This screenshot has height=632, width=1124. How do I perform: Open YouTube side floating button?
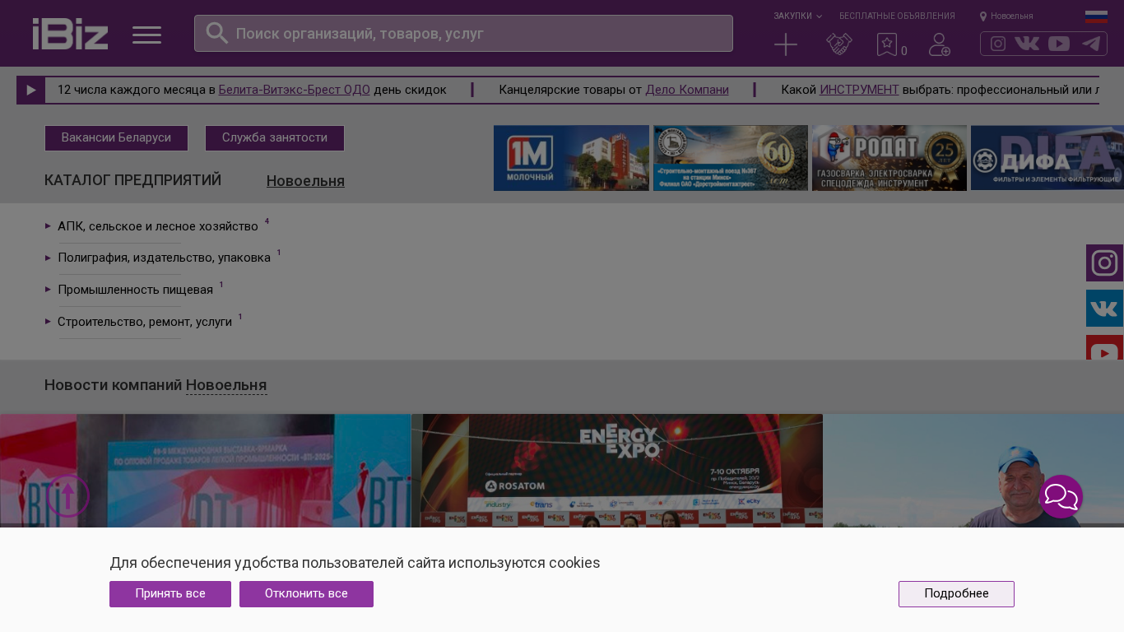[x=1104, y=348]
